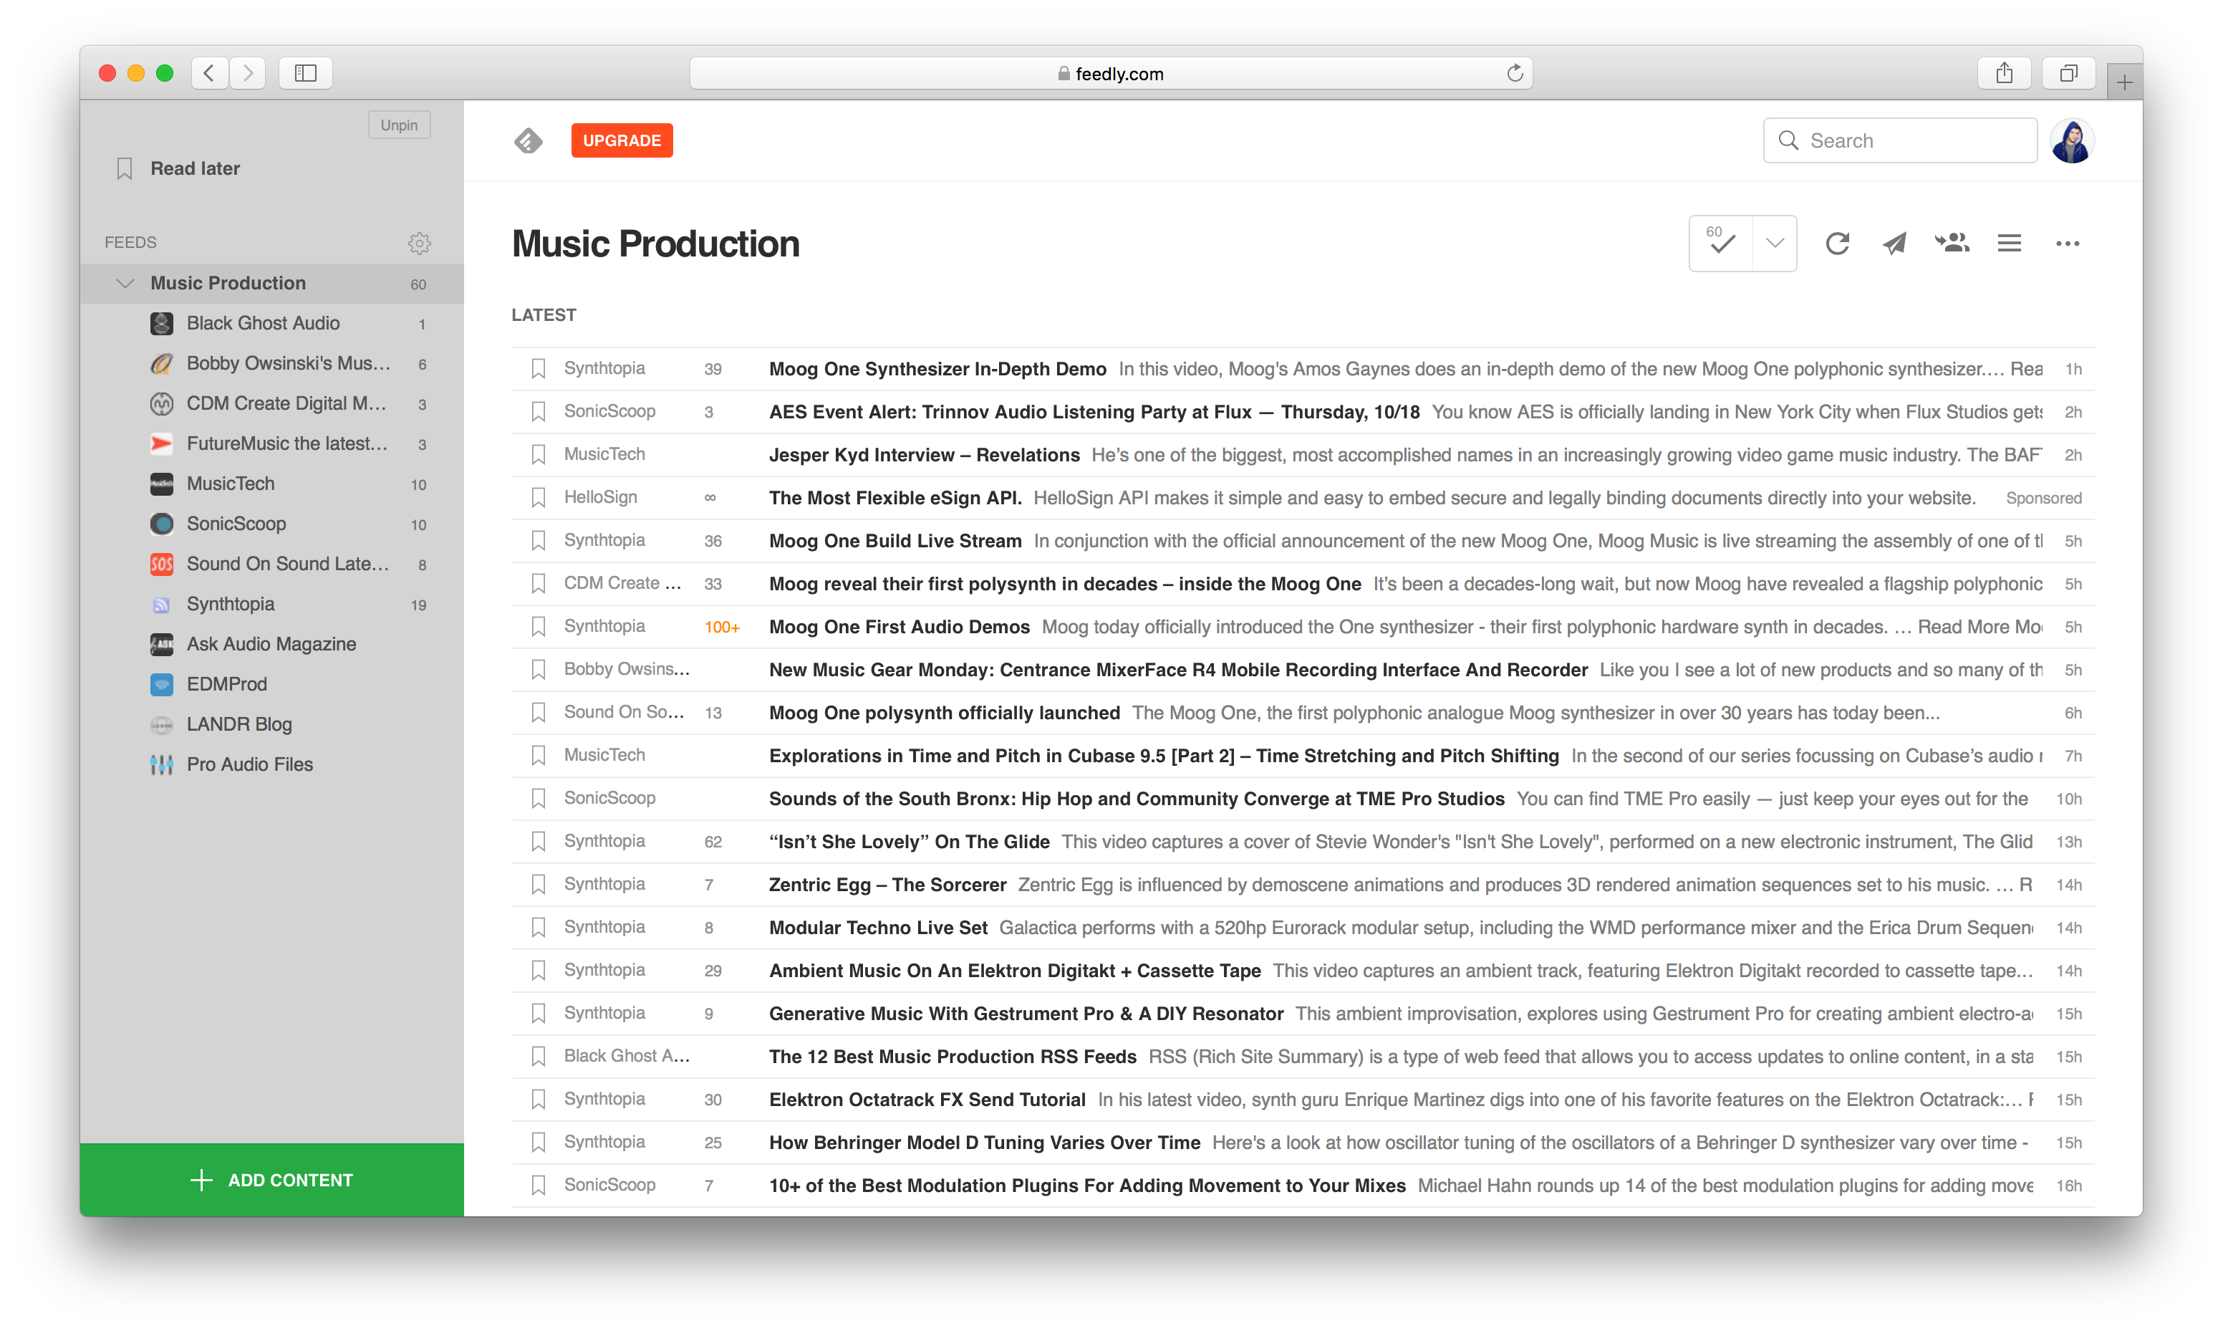This screenshot has width=2223, height=1331.
Task: Collapse the Music Production feed category
Action: tap(125, 284)
